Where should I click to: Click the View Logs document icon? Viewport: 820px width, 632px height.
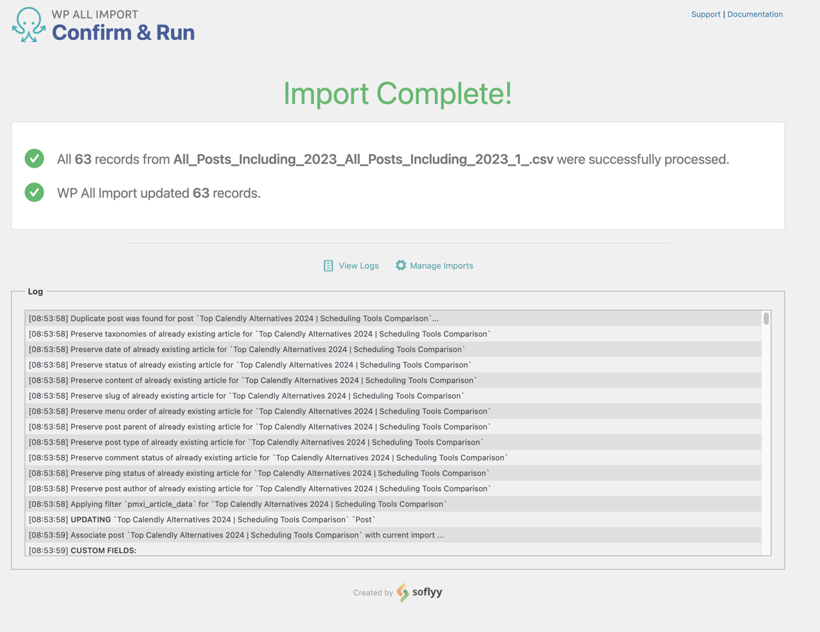click(328, 265)
